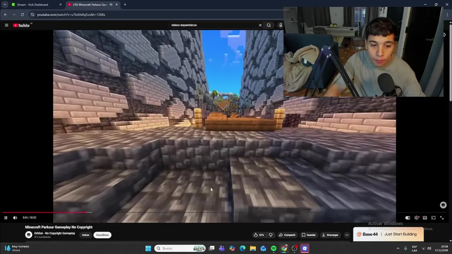Show hidden system tray icons
Screen dimensions: 452x254
point(398,248)
